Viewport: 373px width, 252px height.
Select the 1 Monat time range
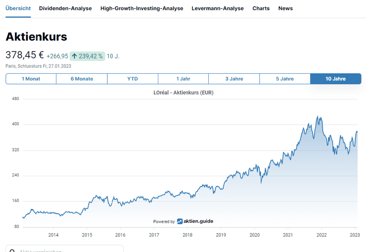31,79
